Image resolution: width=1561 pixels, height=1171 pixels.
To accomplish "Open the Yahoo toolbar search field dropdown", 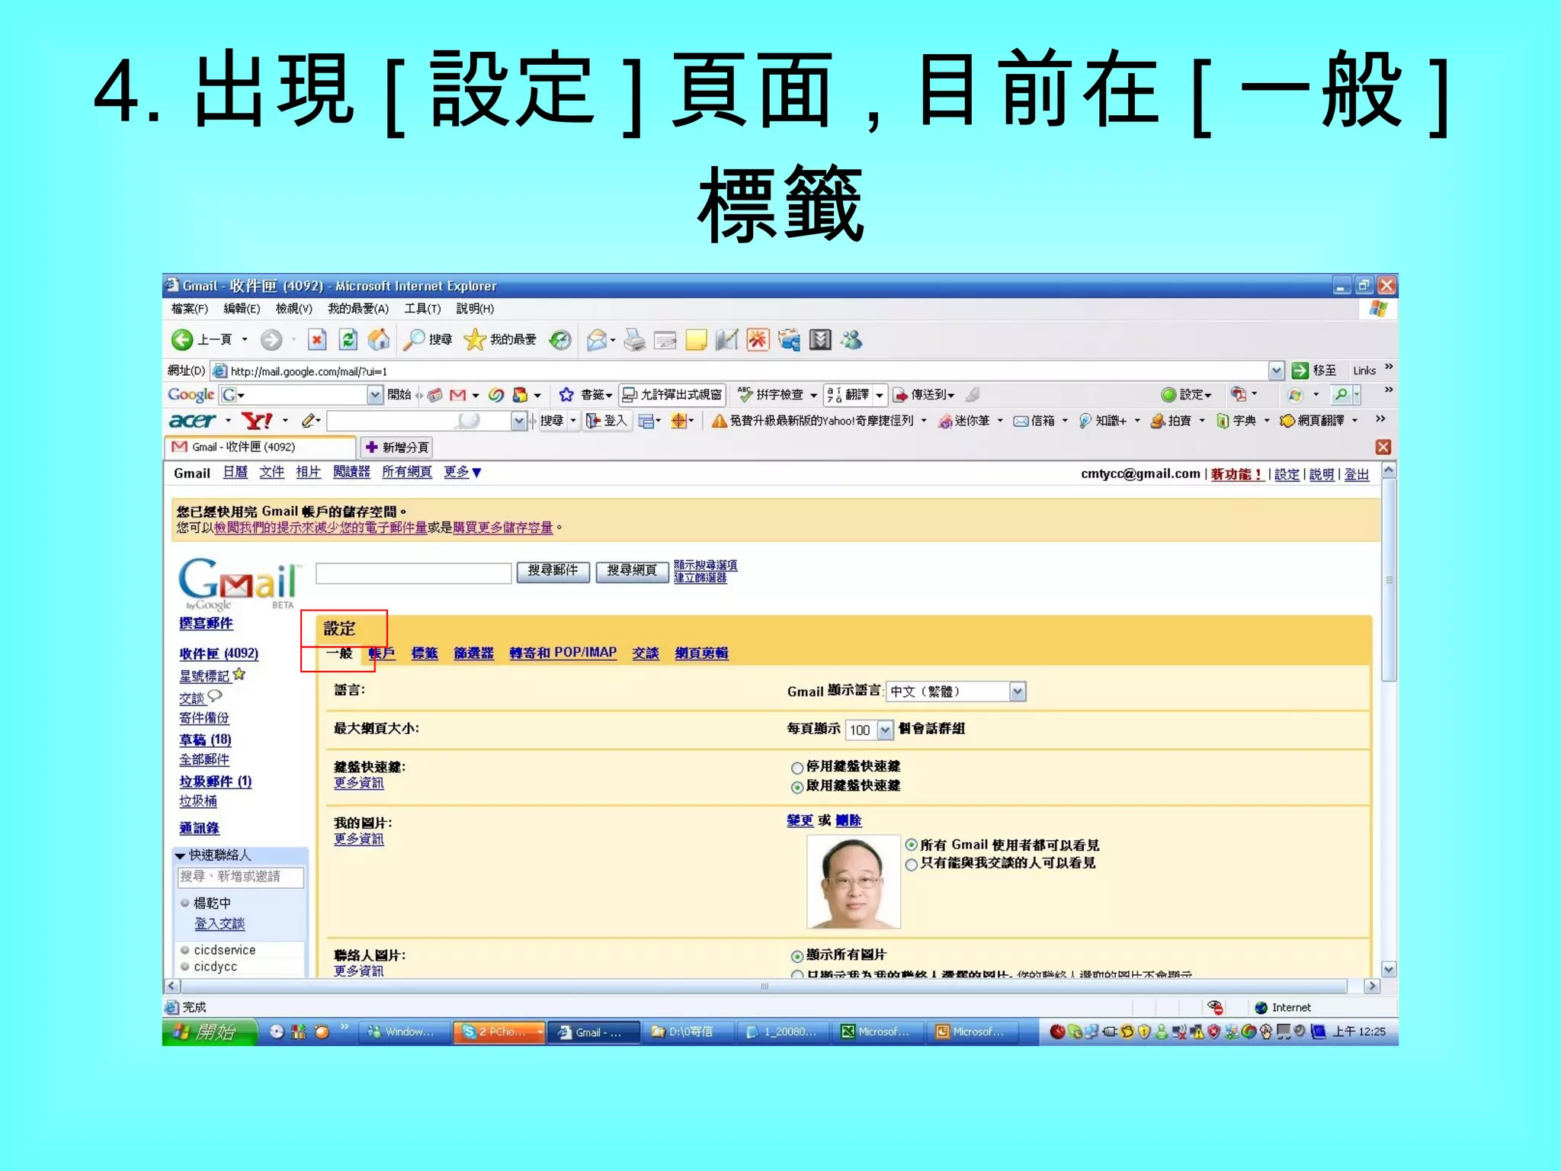I will point(519,421).
